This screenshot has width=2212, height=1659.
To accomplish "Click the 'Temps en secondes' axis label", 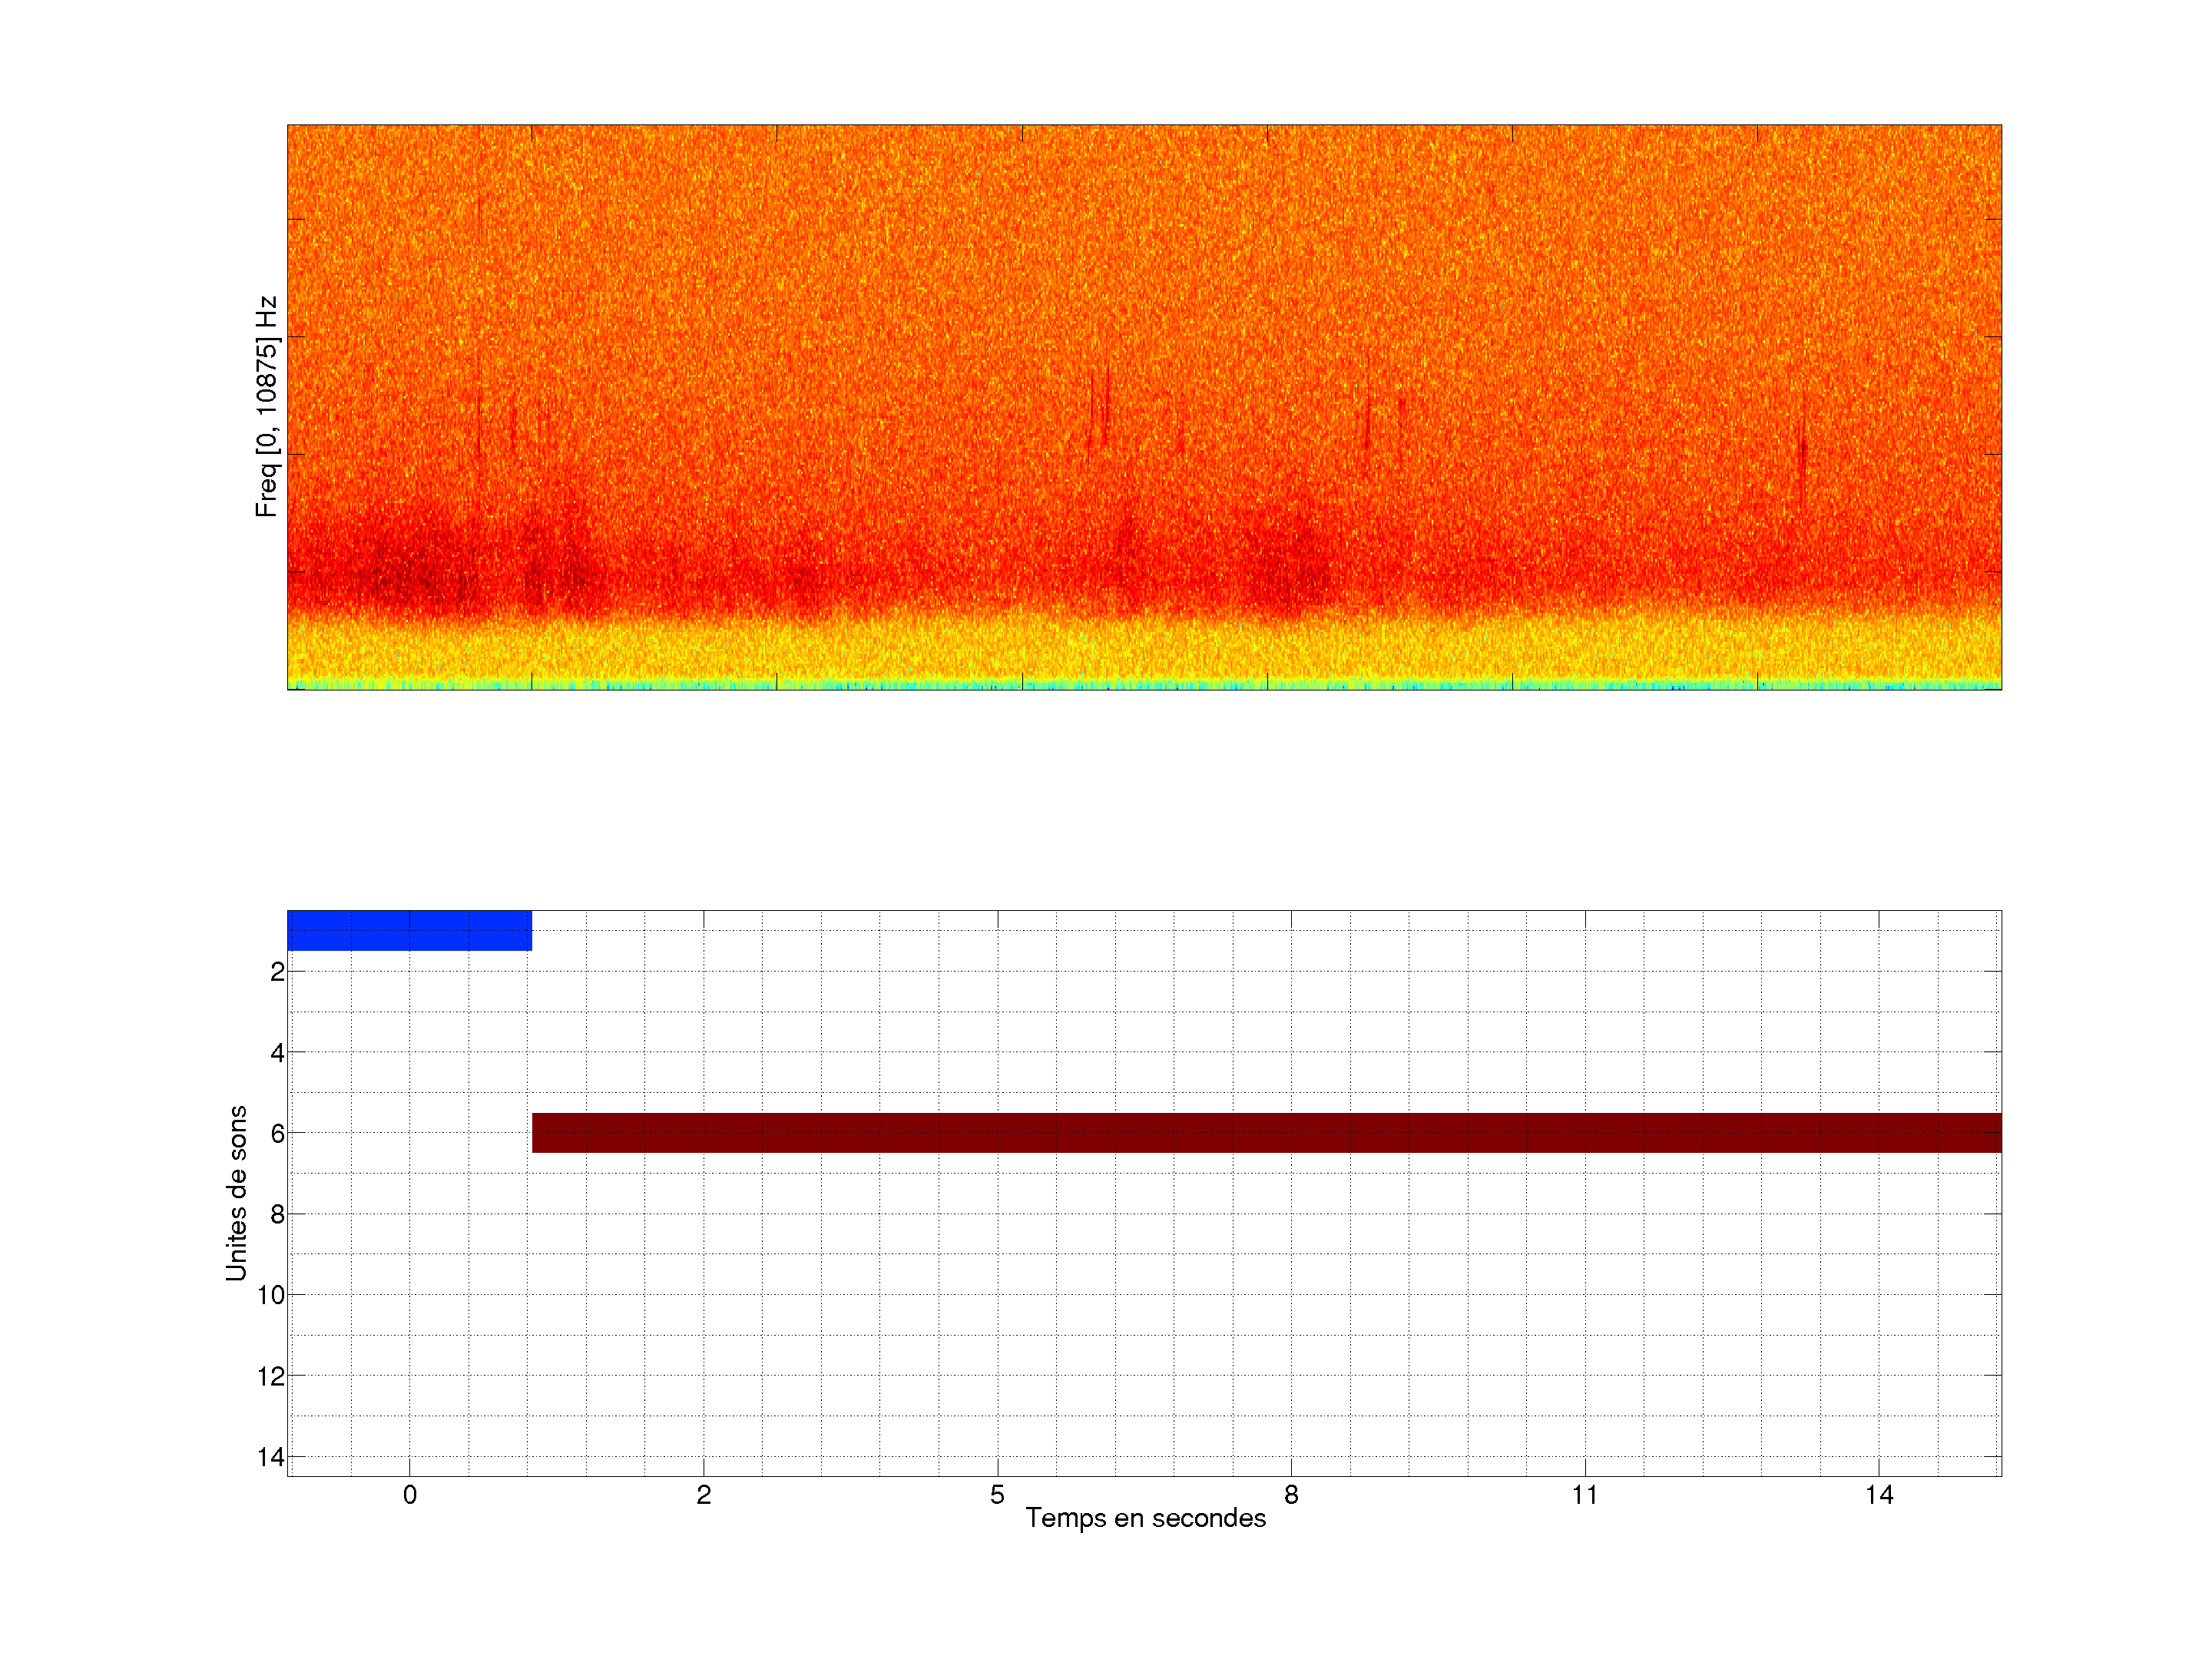I will click(x=1145, y=1518).
